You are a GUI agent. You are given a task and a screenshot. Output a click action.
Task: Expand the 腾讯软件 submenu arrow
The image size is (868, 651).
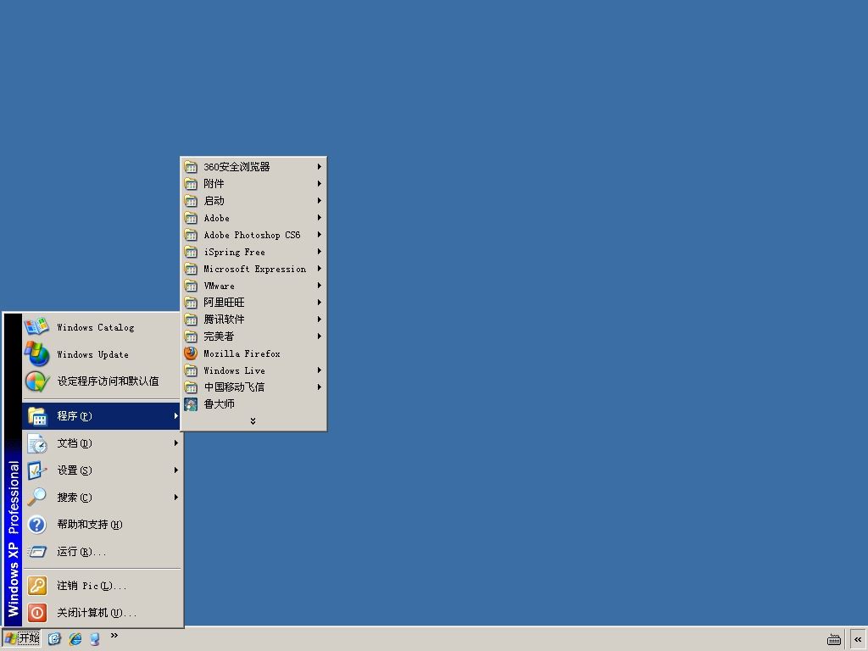(x=320, y=320)
